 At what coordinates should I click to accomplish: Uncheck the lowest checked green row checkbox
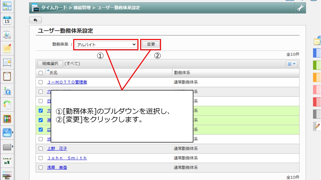(x=41, y=129)
